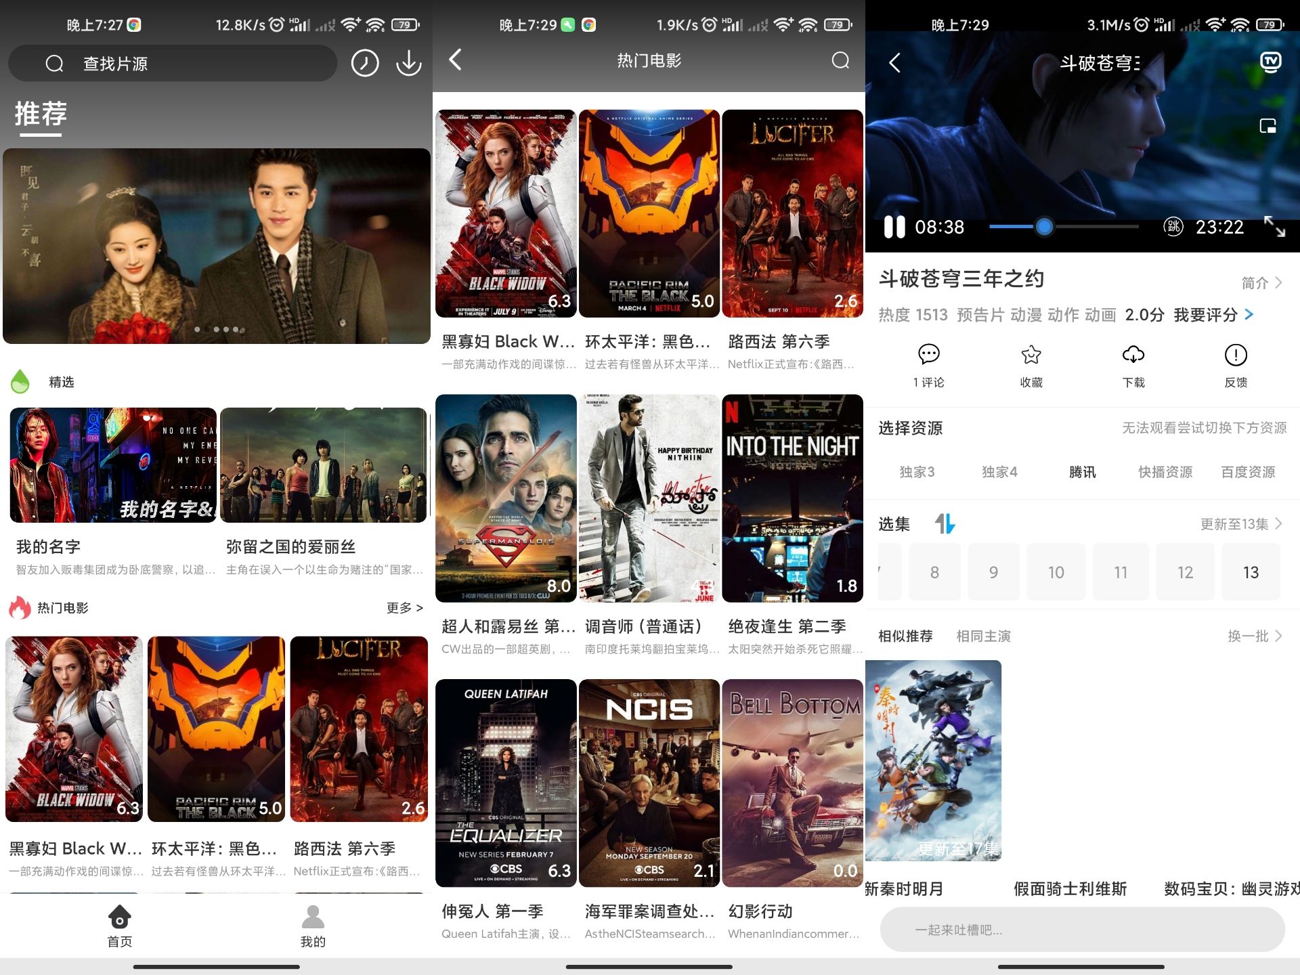Tap 查找片源 search field

pos(173,64)
